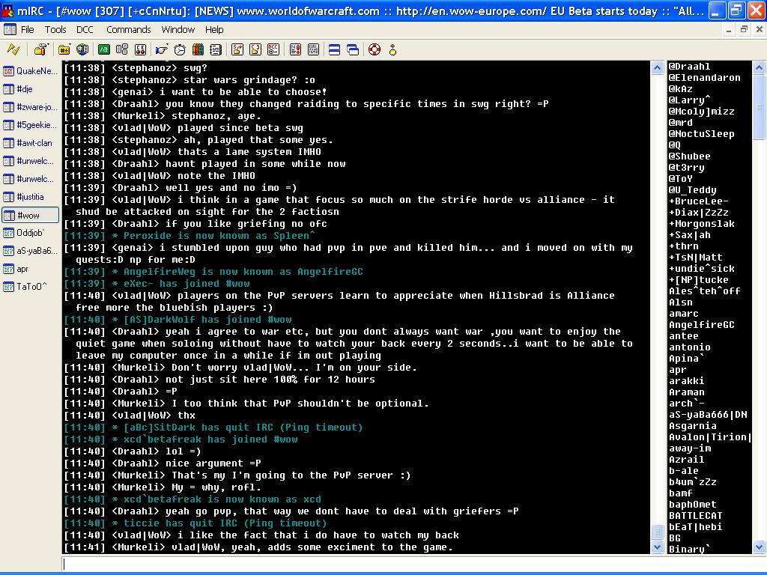Click the nick list scrollbar thumb
Screen dimensions: 767x575
(x=759, y=106)
